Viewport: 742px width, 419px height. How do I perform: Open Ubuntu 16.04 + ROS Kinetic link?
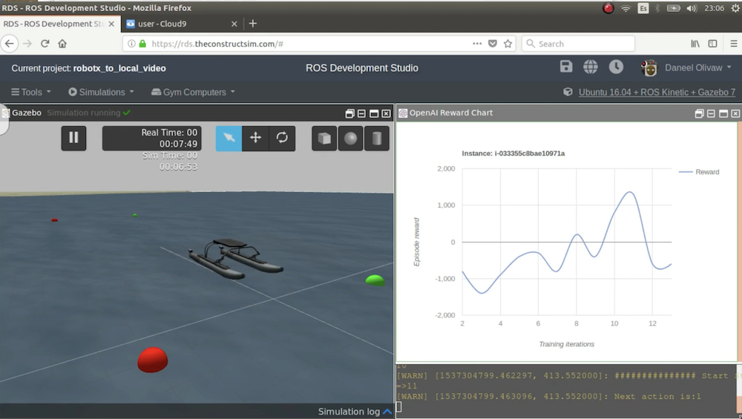coord(657,92)
